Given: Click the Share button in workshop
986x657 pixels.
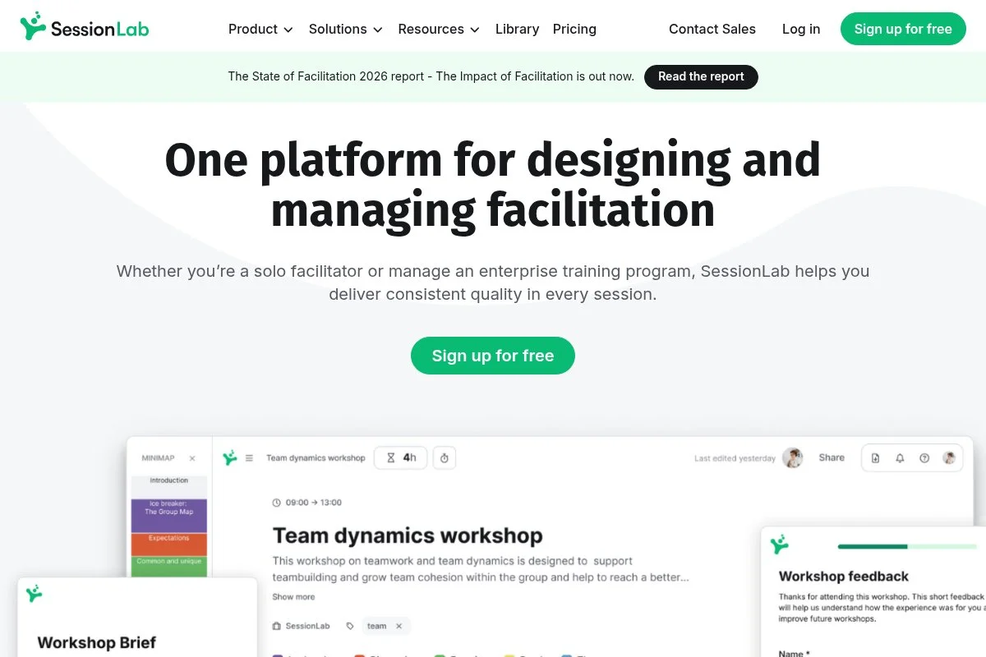Looking at the screenshot, I should coord(832,457).
